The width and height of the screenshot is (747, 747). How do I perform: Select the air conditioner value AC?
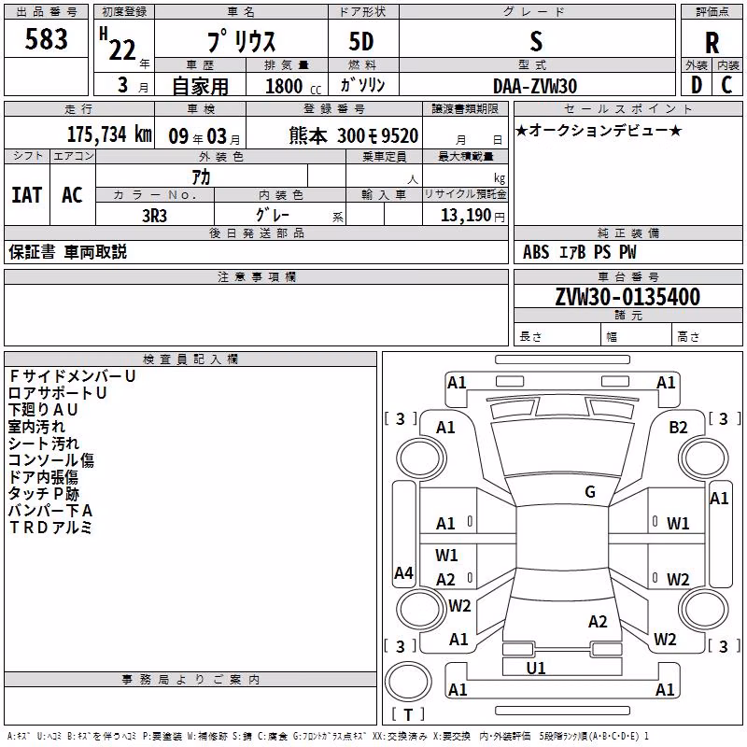pyautogui.click(x=73, y=195)
